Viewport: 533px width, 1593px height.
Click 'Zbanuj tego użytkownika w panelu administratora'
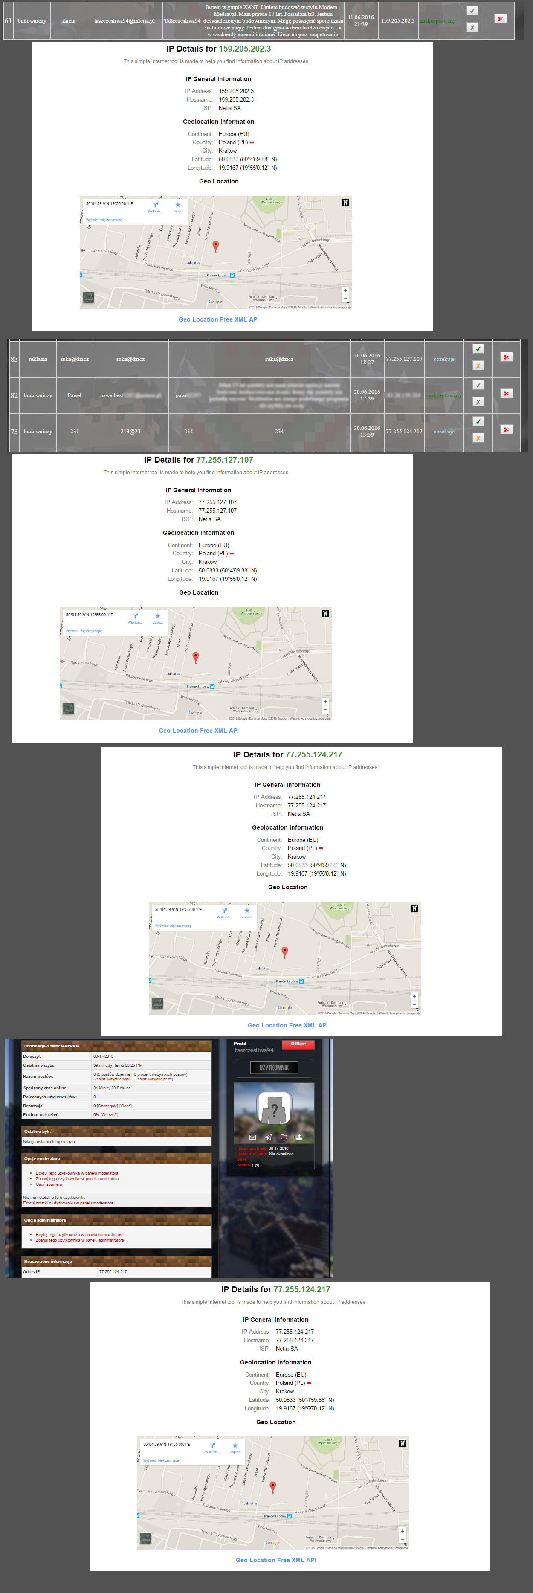(79, 1240)
